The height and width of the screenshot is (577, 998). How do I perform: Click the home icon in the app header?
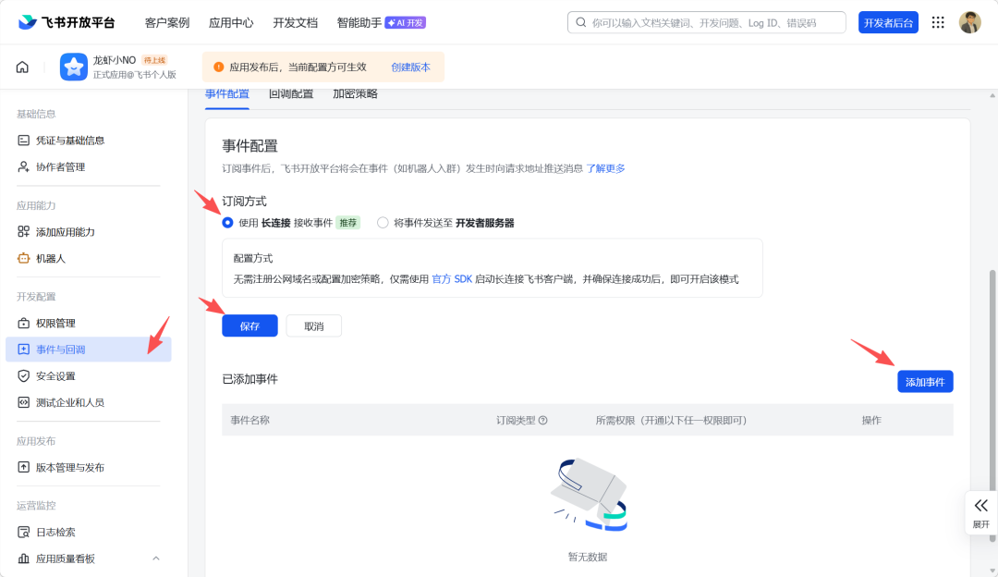click(22, 68)
